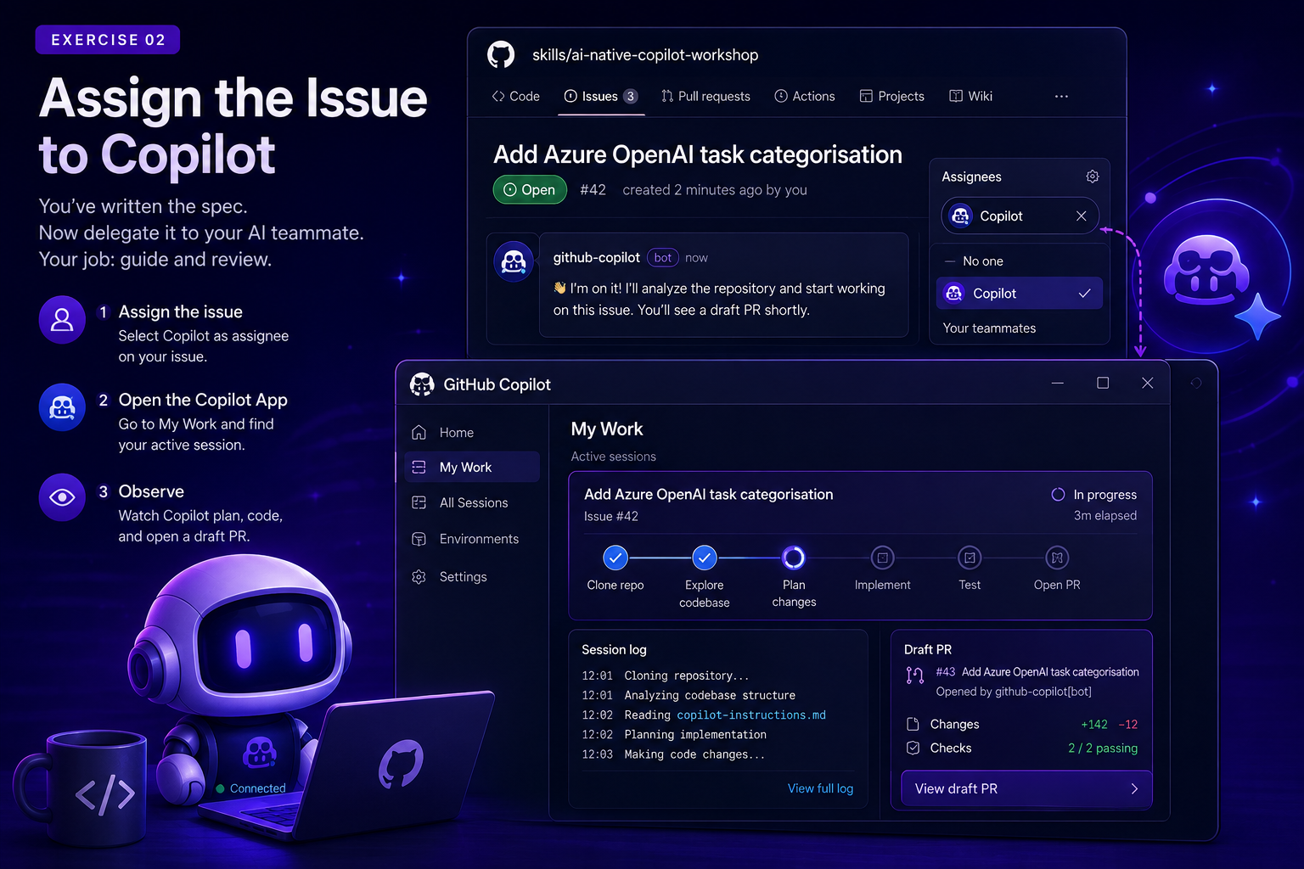
Task: Select the Projects tab
Action: [x=891, y=97]
